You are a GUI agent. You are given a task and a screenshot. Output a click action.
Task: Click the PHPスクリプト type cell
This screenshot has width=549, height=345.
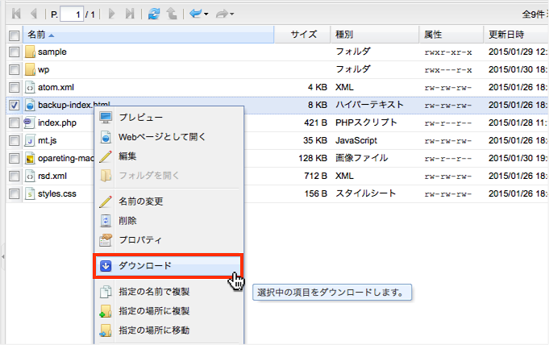366,123
